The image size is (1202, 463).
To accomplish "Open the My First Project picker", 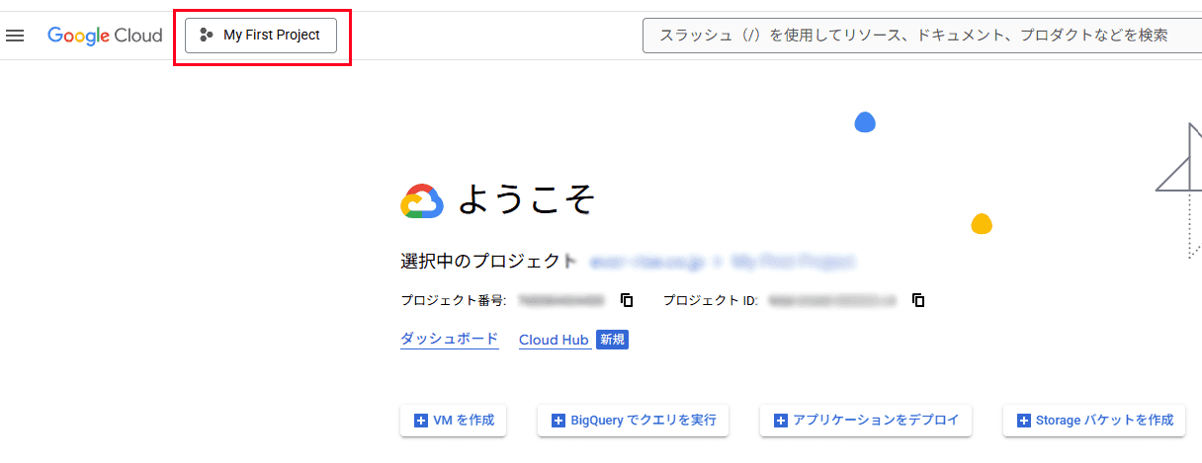I will 261,36.
